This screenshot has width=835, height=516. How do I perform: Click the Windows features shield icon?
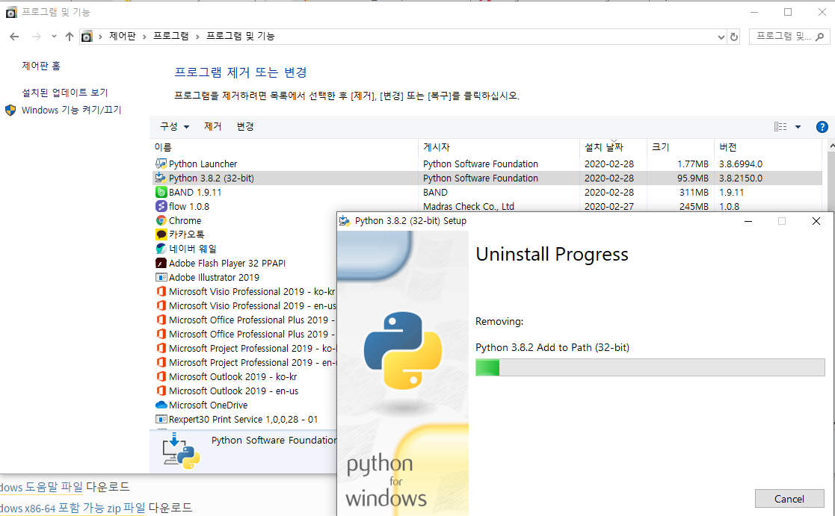pos(10,110)
